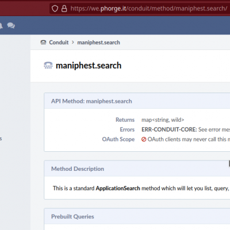Select the maniphest.search breadcrumb item
This screenshot has height=230, width=230.
tap(98, 43)
